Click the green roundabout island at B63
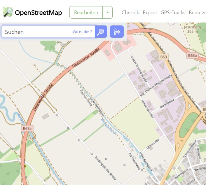206x185 pixels. coord(188,125)
